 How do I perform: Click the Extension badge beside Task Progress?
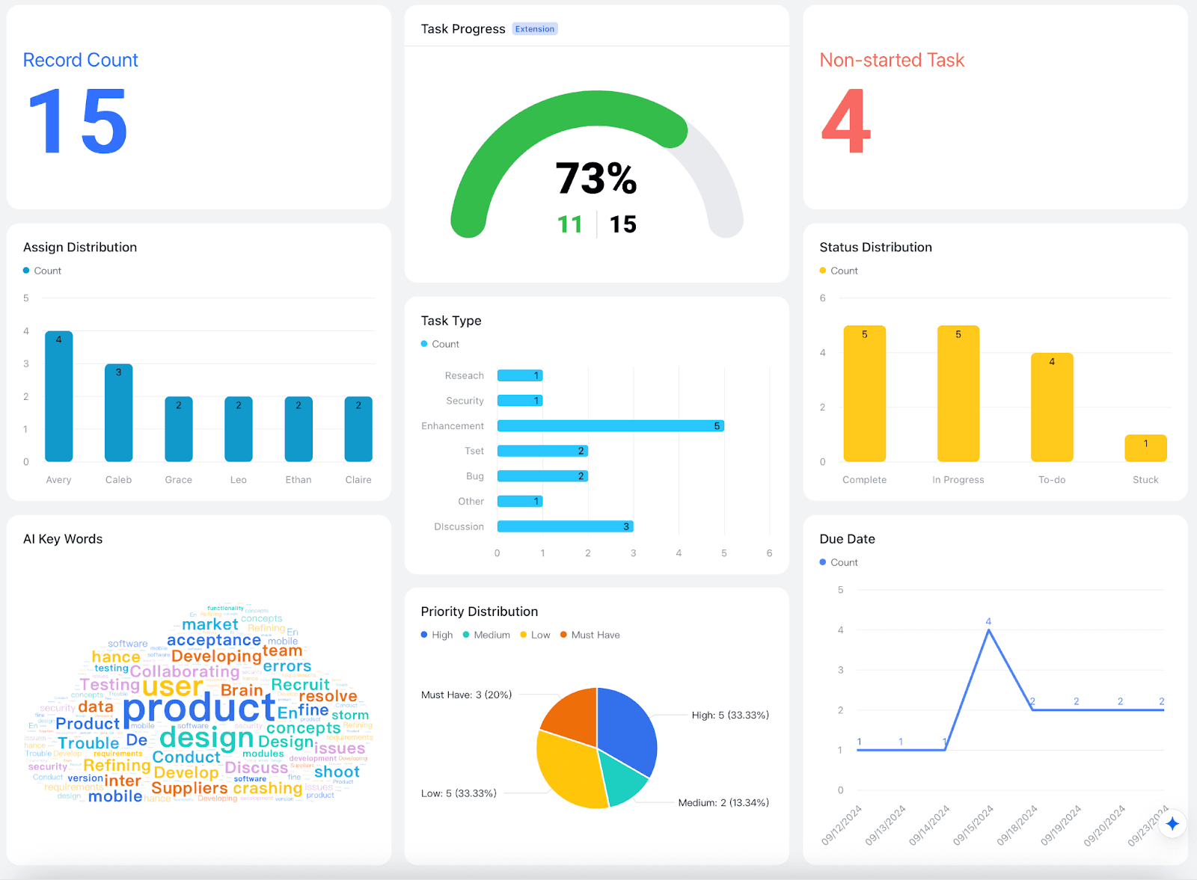tap(535, 29)
